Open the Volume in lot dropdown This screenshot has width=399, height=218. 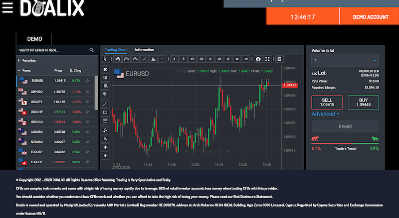pyautogui.click(x=345, y=60)
